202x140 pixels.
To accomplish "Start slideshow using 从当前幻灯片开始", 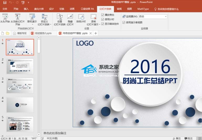I will [18, 20].
